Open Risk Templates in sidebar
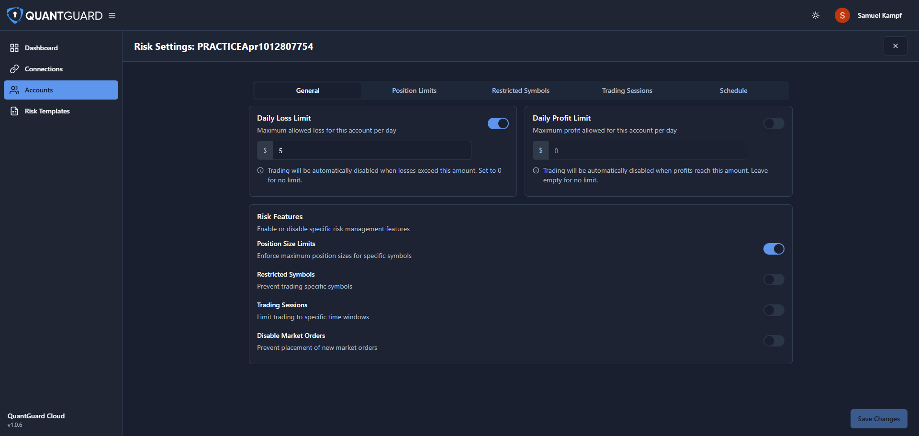The image size is (919, 436). 47,111
